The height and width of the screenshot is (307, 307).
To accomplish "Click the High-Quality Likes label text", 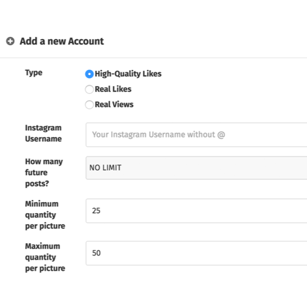I will click(128, 74).
